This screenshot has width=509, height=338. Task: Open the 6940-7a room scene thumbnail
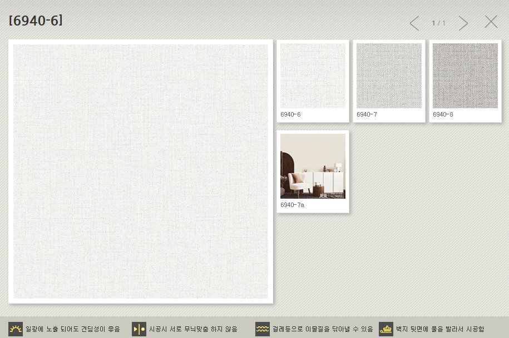pyautogui.click(x=313, y=166)
